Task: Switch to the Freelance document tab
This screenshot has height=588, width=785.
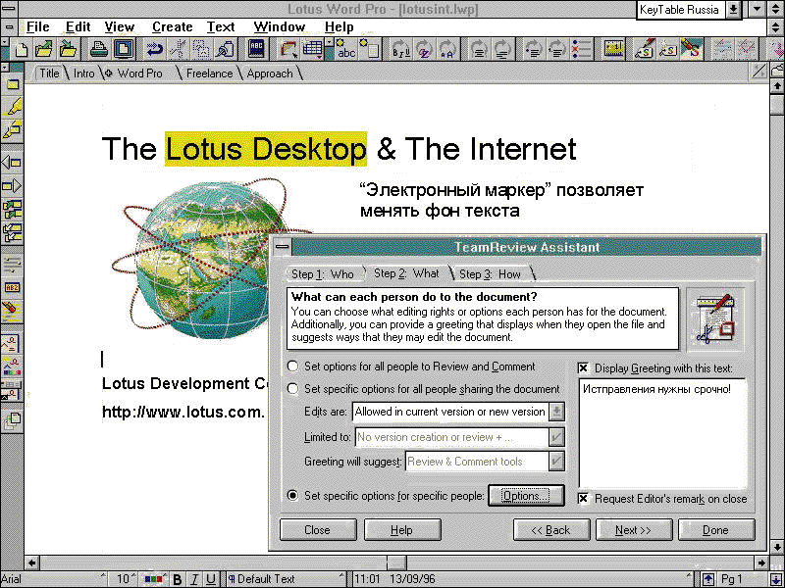Action: click(x=209, y=73)
